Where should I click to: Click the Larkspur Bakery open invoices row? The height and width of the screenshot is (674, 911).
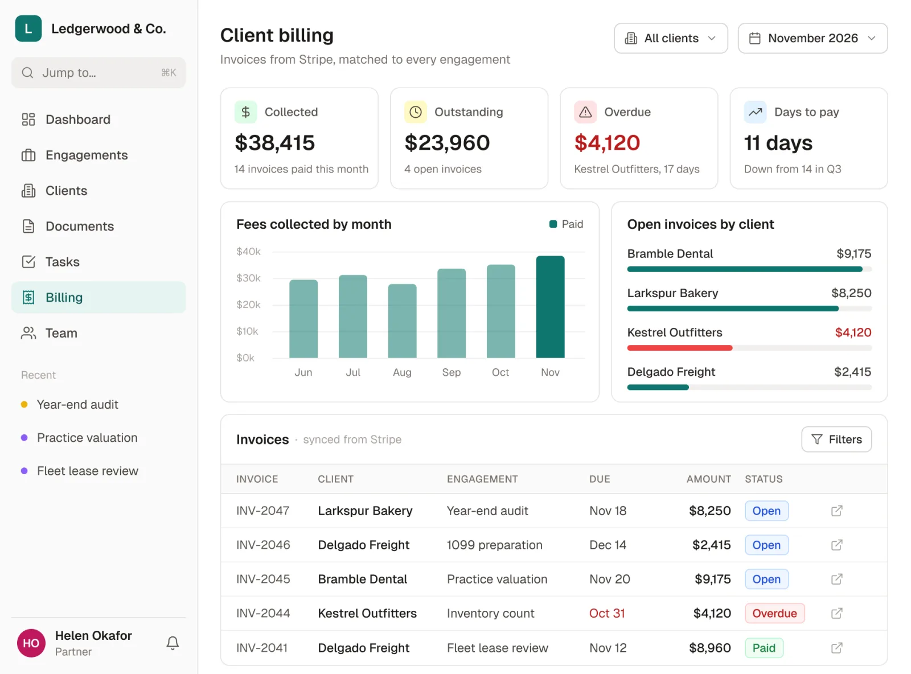coord(749,300)
